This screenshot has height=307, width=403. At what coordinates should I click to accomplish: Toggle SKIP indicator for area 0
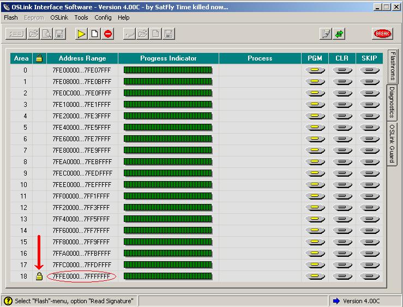click(x=369, y=70)
